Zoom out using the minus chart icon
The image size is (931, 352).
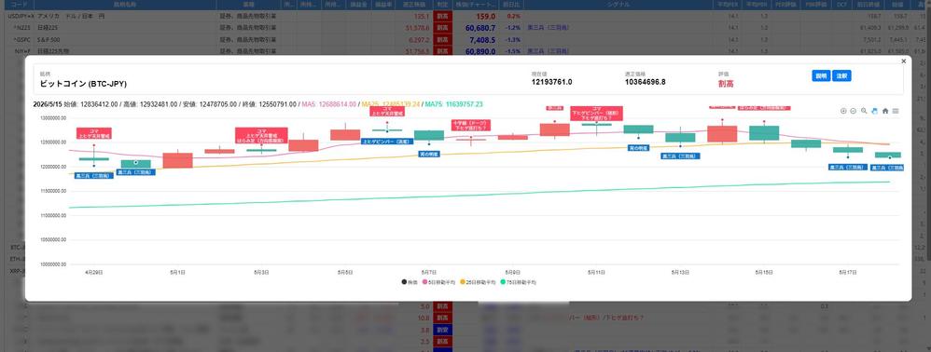coord(854,111)
